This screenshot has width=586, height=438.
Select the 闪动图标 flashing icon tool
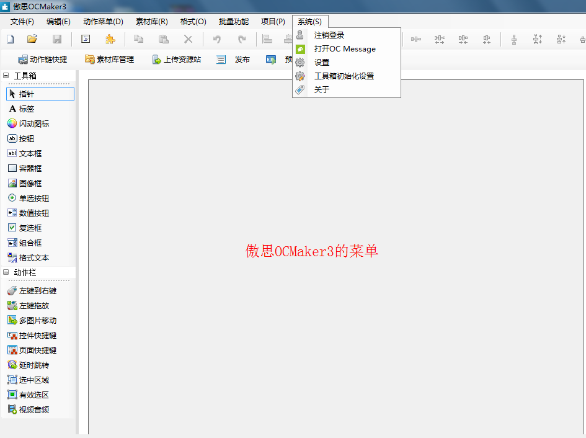click(x=29, y=124)
